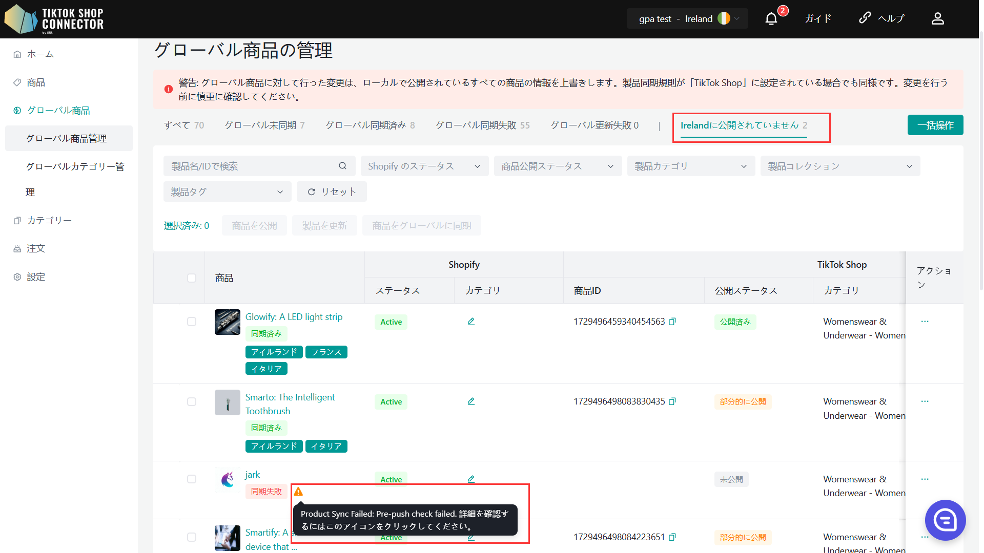Screen dimensions: 984x553
Task: Click the category icon in sidebar
Action: point(17,221)
